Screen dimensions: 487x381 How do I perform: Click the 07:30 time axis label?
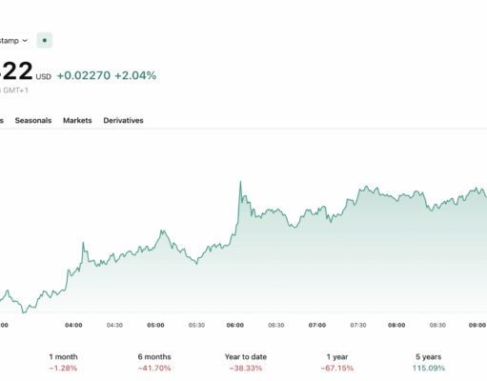click(x=358, y=325)
